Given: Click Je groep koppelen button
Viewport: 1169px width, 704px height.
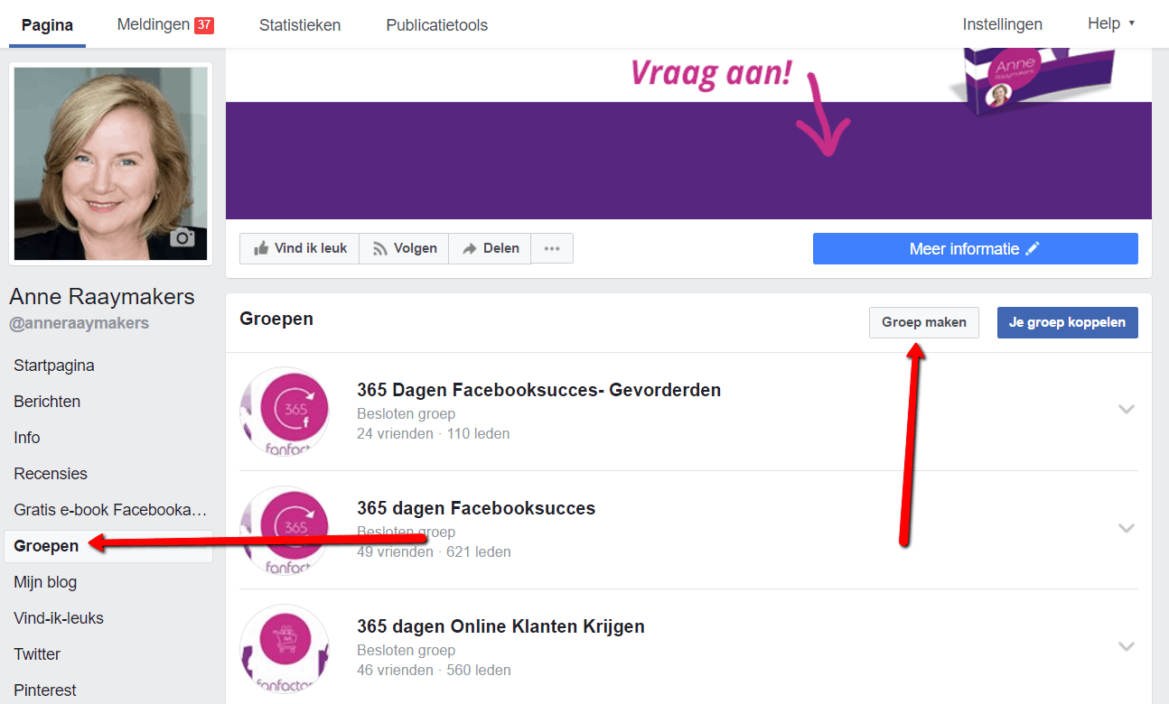Looking at the screenshot, I should [x=1067, y=322].
